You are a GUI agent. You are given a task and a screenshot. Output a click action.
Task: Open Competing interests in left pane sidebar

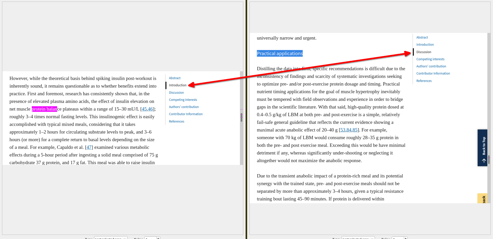click(x=183, y=100)
